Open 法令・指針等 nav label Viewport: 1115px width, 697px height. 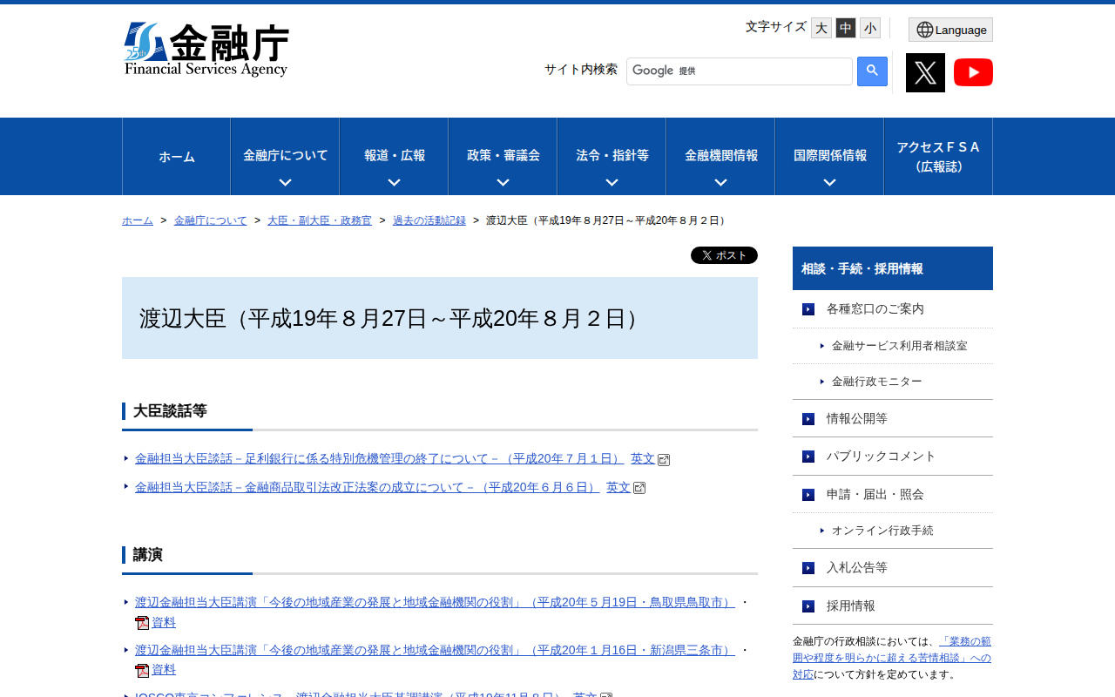click(x=612, y=155)
